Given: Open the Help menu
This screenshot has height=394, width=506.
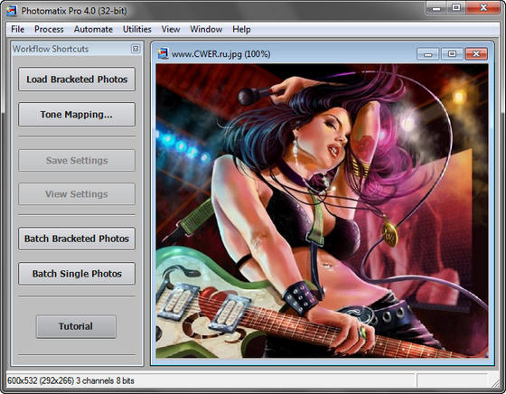Looking at the screenshot, I should (x=241, y=29).
